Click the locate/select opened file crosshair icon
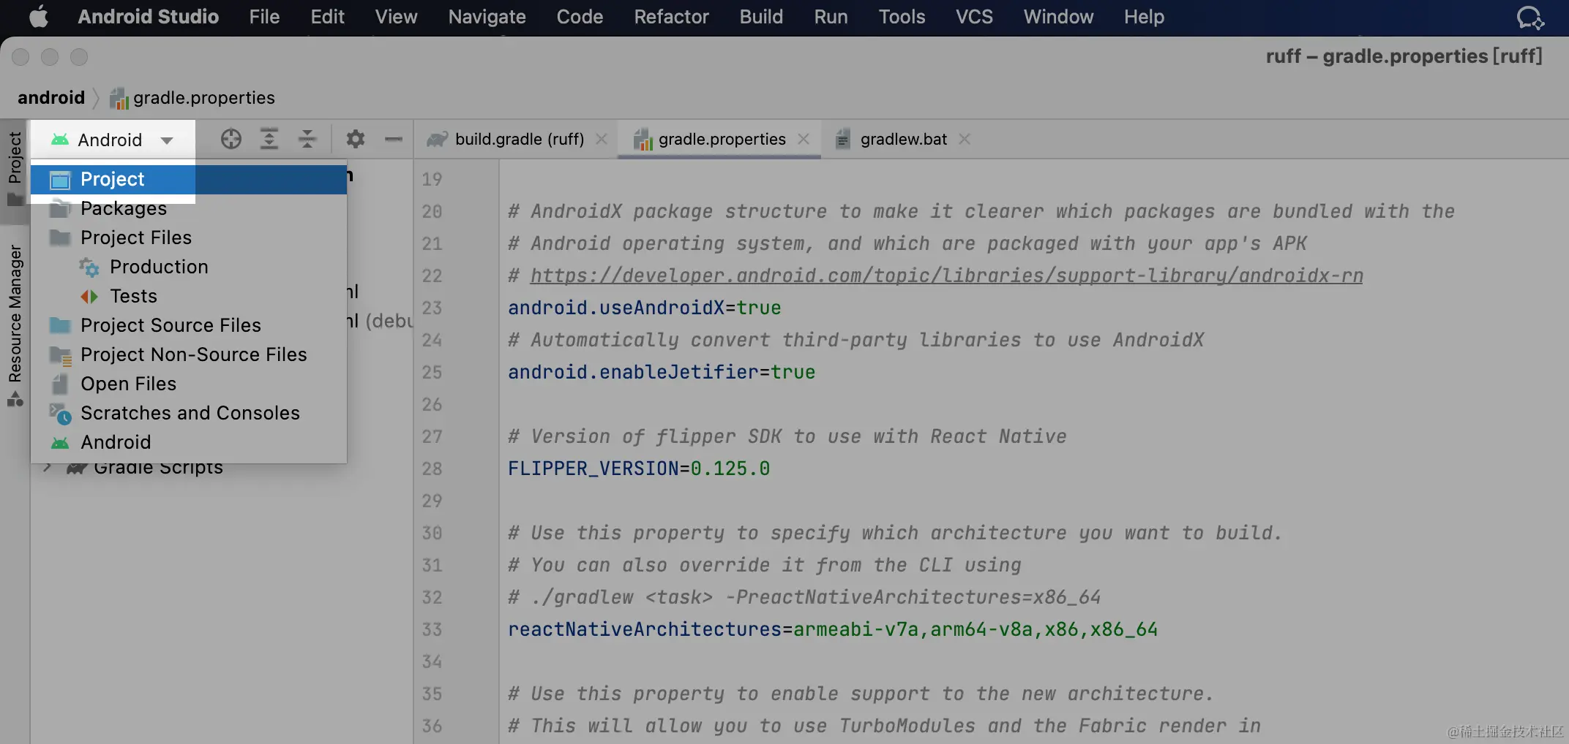This screenshot has height=744, width=1569. click(x=231, y=139)
